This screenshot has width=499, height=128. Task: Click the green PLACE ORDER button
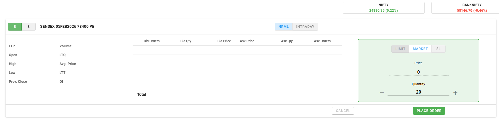pos(429,111)
